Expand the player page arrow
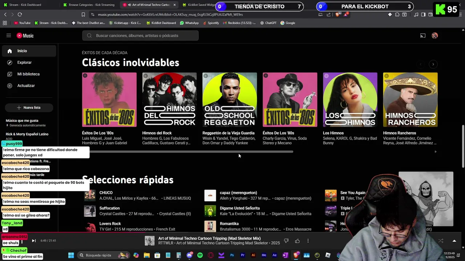Screen dimensions: 465x261 (454, 241)
